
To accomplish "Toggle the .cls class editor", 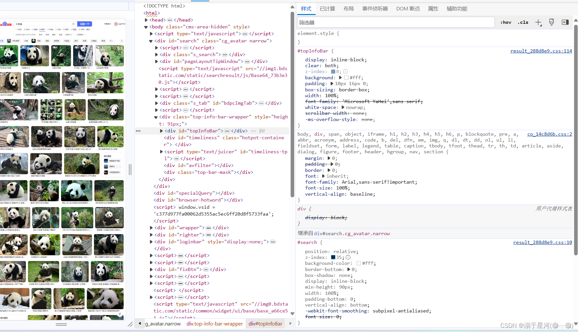I will pos(523,22).
